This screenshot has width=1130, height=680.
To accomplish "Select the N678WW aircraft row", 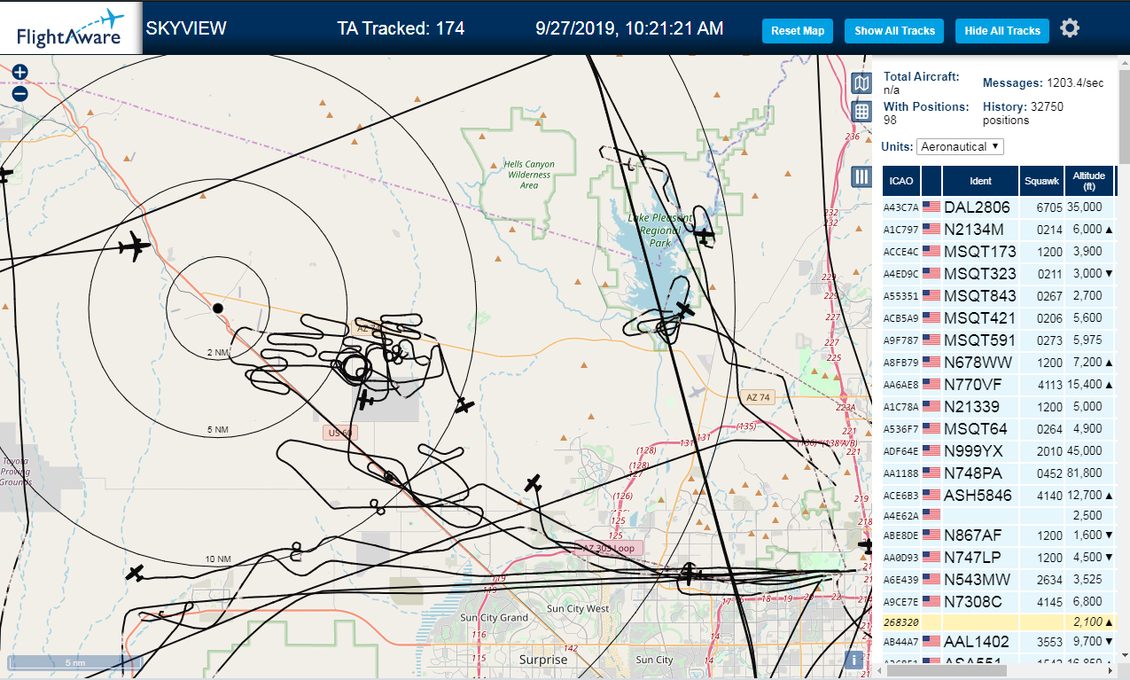I will tap(999, 362).
